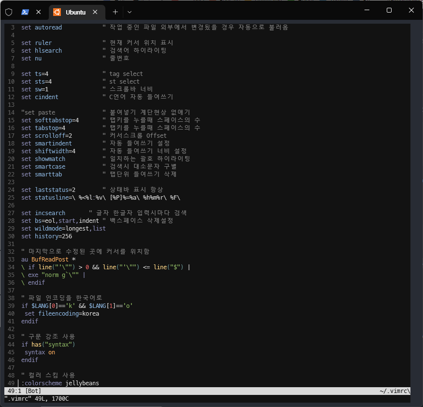Viewport: 423px width, 407px height.
Task: Click on 'set softtabstop=4' text
Action: click(50, 120)
